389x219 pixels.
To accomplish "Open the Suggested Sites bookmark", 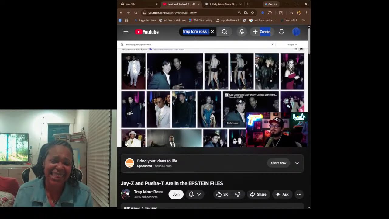I will click(145, 20).
